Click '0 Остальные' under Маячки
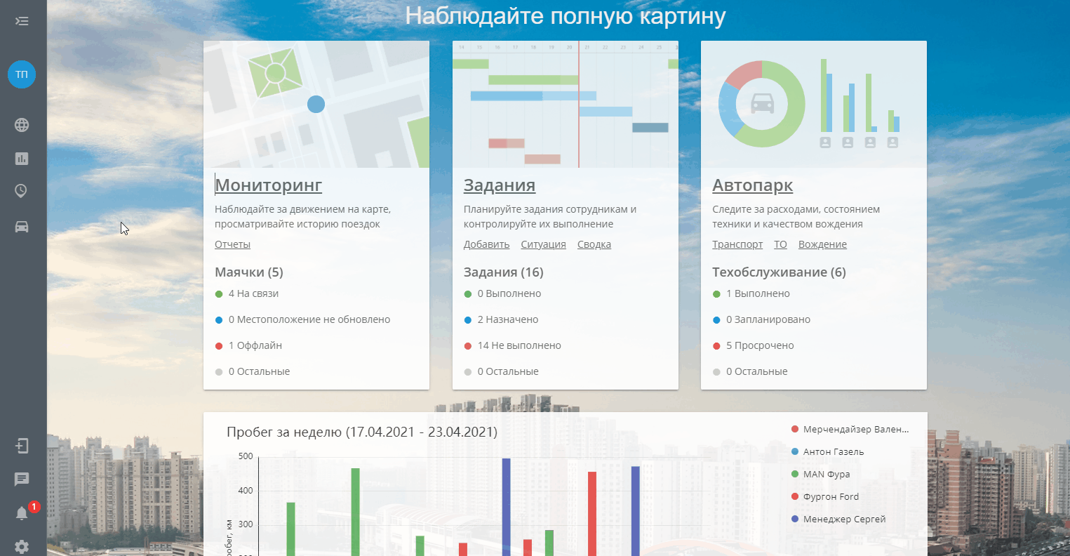Viewport: 1070px width, 556px height. coord(253,371)
